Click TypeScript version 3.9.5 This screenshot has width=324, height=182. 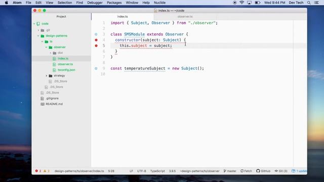point(172,171)
